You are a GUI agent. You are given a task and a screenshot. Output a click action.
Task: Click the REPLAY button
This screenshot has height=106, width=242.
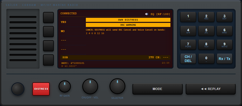[211, 89]
